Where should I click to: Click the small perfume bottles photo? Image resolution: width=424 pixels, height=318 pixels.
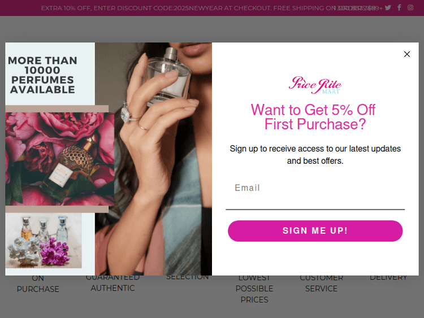pyautogui.click(x=44, y=241)
